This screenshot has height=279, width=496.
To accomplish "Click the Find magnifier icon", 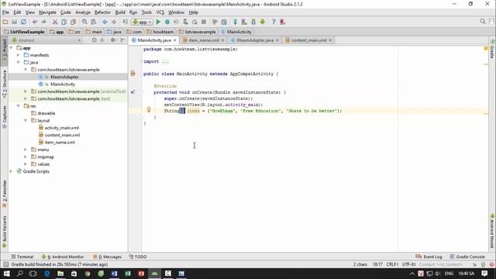I will point(84,22).
